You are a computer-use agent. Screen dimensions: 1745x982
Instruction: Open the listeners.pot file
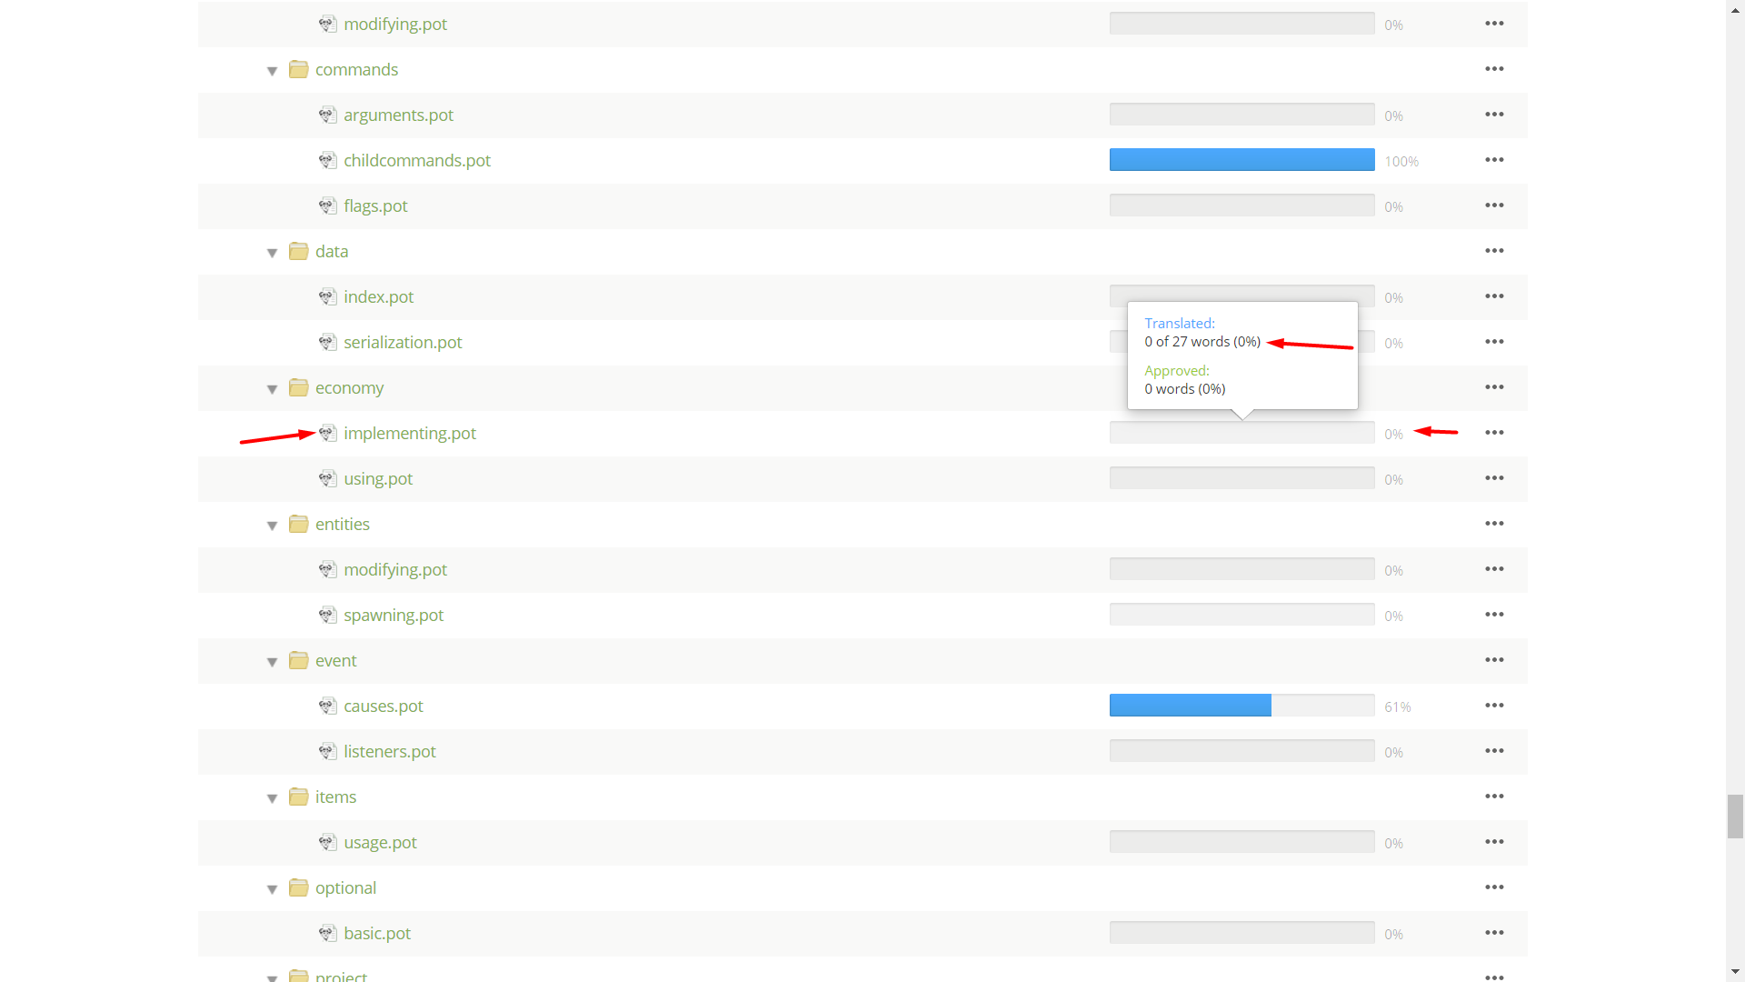tap(390, 752)
